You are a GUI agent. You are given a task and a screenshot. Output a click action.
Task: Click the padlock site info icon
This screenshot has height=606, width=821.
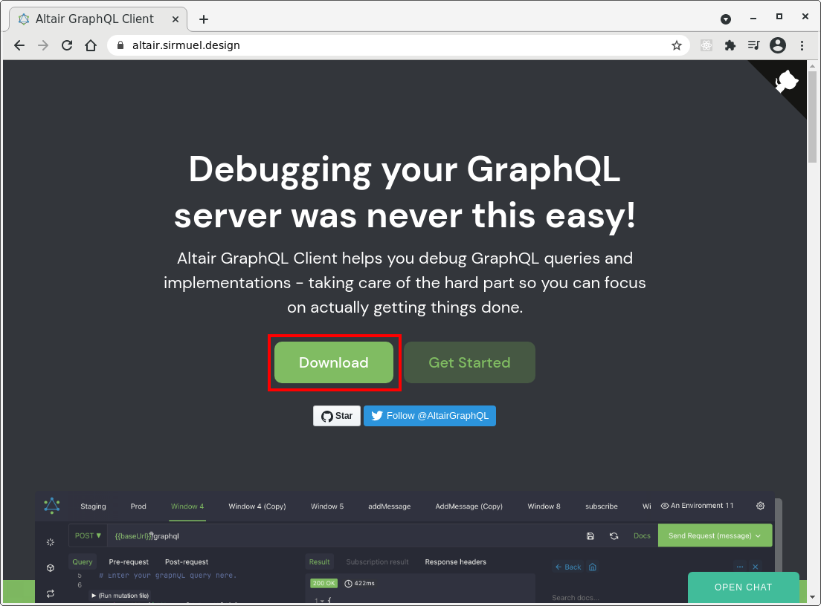tap(120, 45)
